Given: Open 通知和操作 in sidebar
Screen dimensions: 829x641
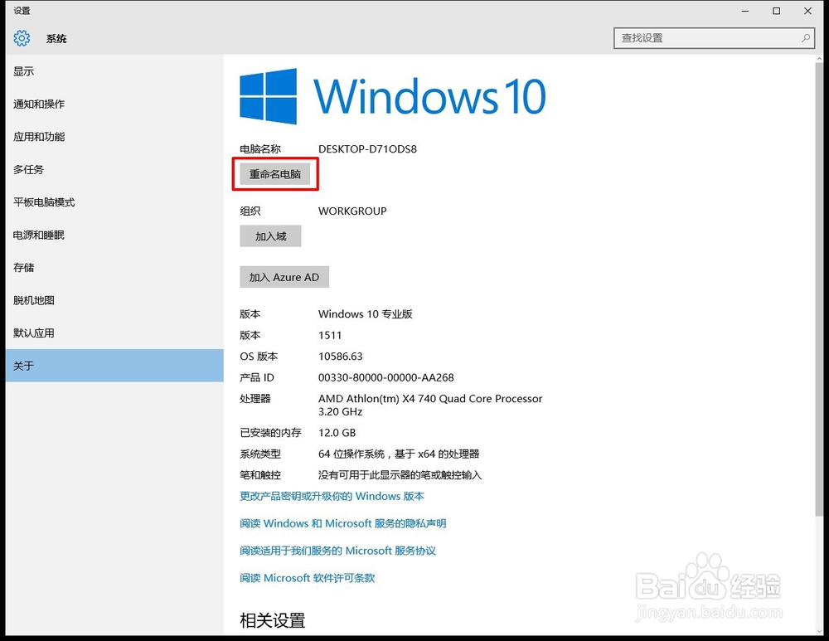Looking at the screenshot, I should click(x=114, y=104).
